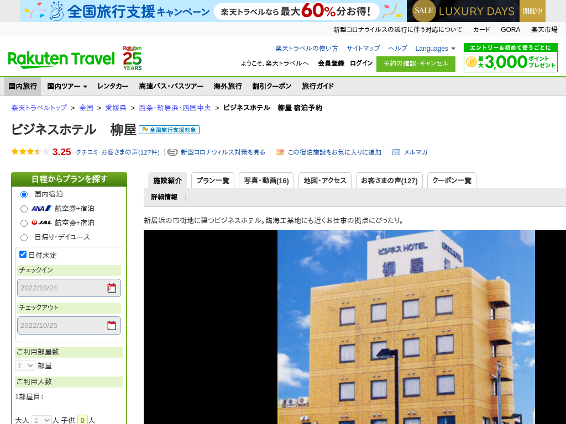Select 海外旅行 in the navigation bar
The image size is (566, 424).
[x=228, y=86]
